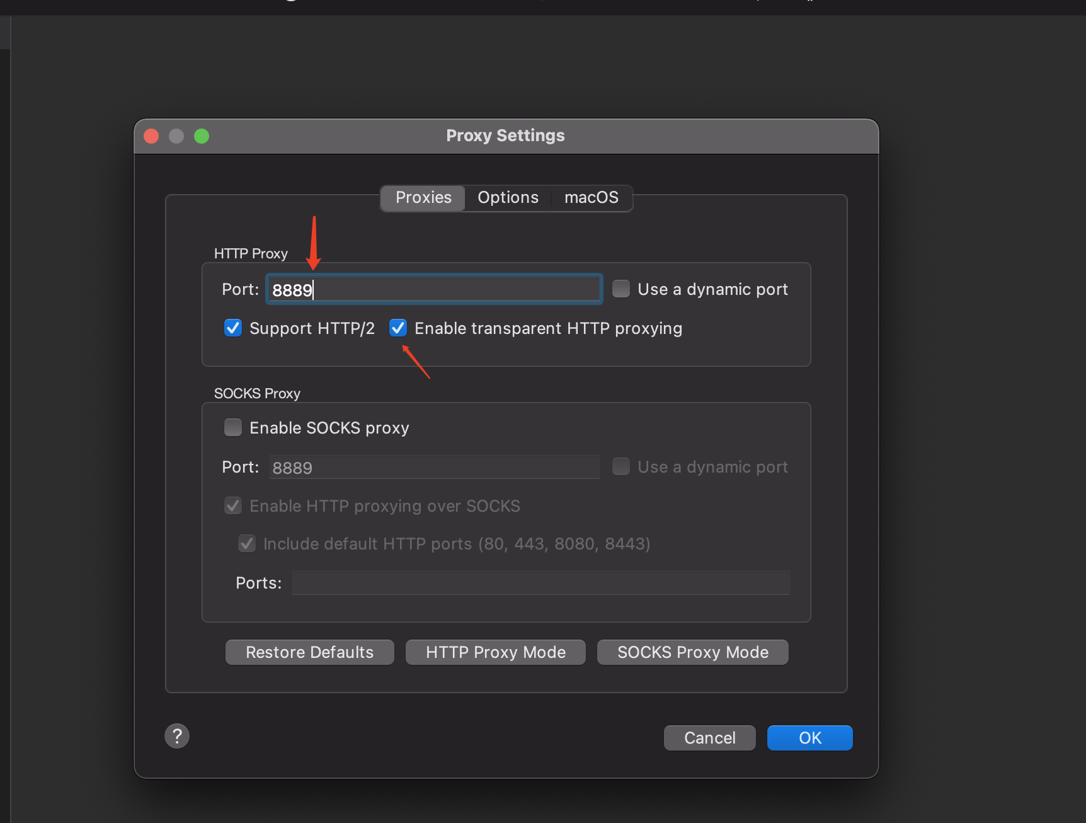Confirm settings with OK button
Image resolution: width=1086 pixels, height=823 pixels.
(810, 738)
